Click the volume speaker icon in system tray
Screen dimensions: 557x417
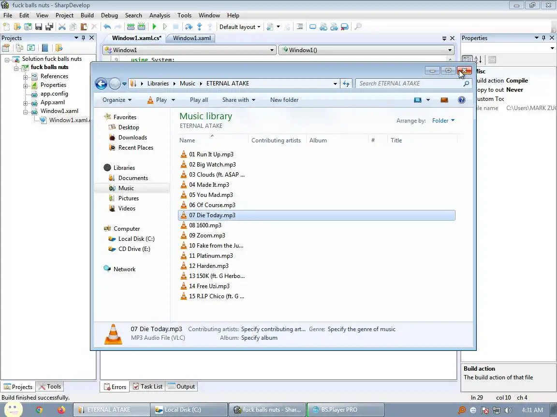(x=508, y=410)
